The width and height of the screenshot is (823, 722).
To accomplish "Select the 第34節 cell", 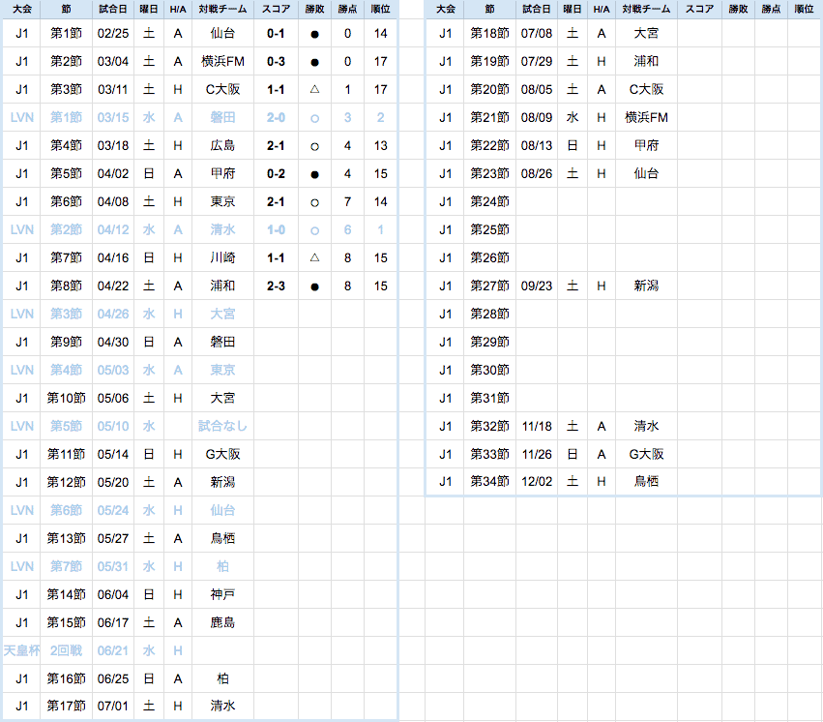I will pos(489,482).
